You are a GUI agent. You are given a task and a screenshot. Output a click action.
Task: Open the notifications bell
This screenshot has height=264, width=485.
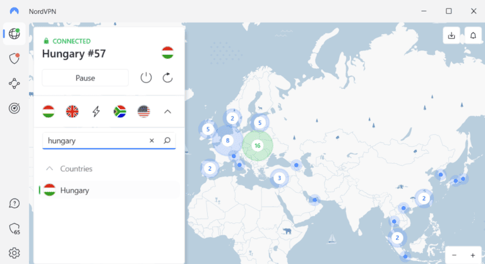pos(473,36)
